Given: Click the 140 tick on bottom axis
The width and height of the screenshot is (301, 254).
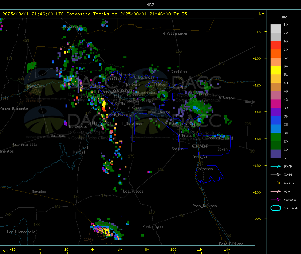Looking at the screenshot, I should pyautogui.click(x=227, y=249).
